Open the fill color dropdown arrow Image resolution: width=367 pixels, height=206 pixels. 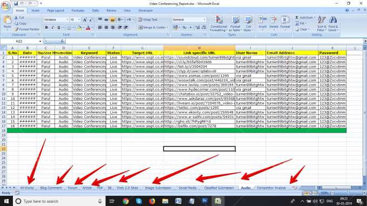coord(83,28)
